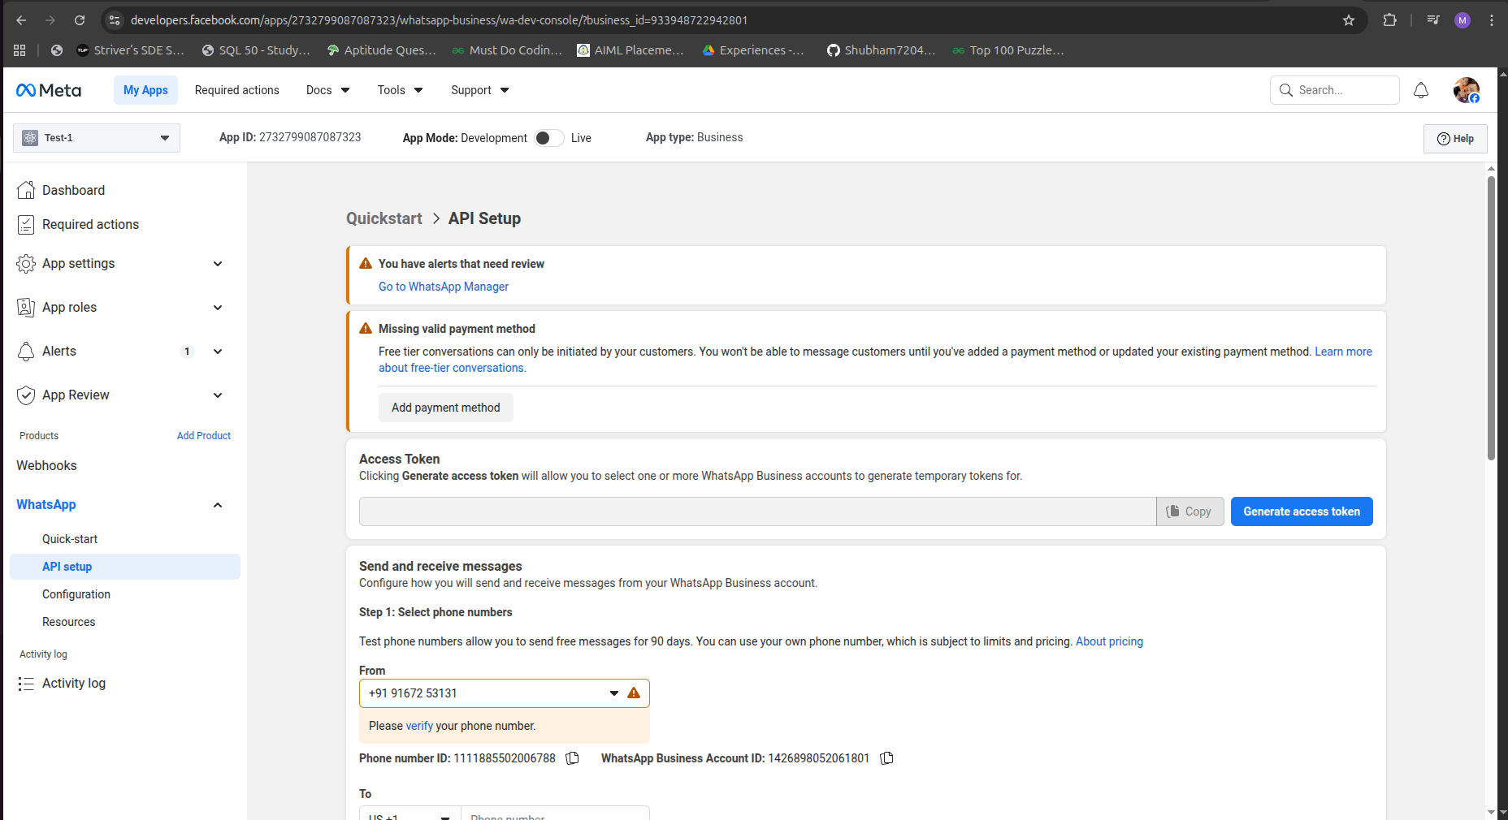
Task: Select API setup in the sidebar
Action: 125,567
